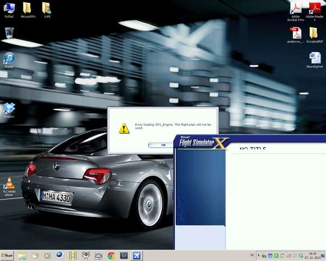The image size is (326, 261).
Task: Click the NO TITLE heading in Flight Simulator
Action: [253, 148]
